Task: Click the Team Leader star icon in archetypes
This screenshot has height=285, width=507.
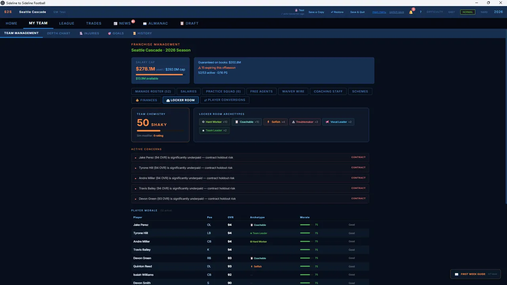Action: [203, 130]
